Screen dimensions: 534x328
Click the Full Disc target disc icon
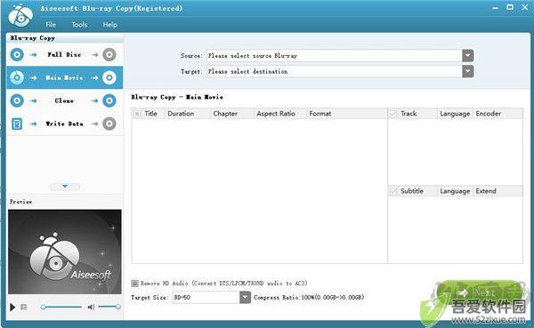pyautogui.click(x=109, y=54)
